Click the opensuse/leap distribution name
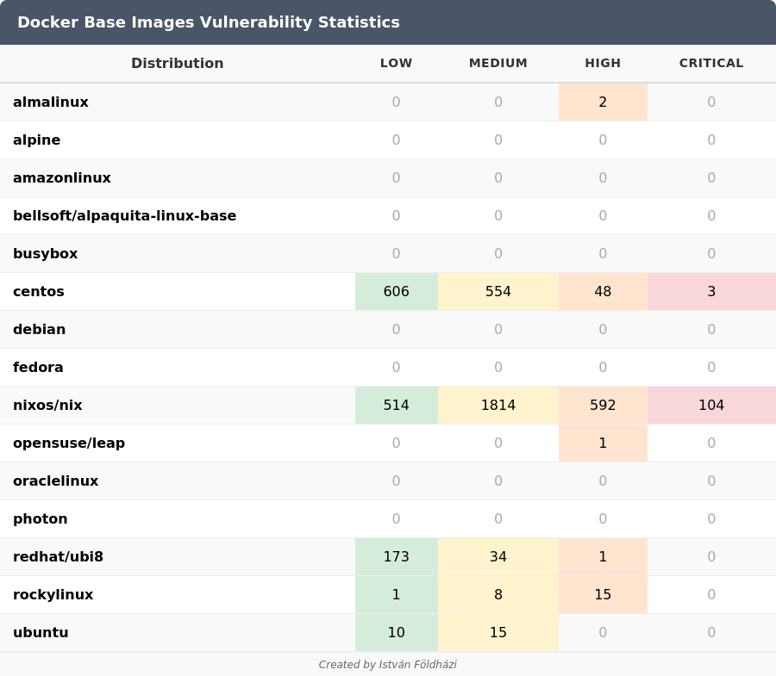The width and height of the screenshot is (776, 676). click(x=69, y=443)
